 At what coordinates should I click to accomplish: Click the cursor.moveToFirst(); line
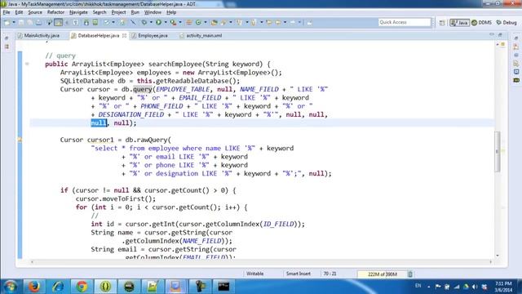pos(116,199)
